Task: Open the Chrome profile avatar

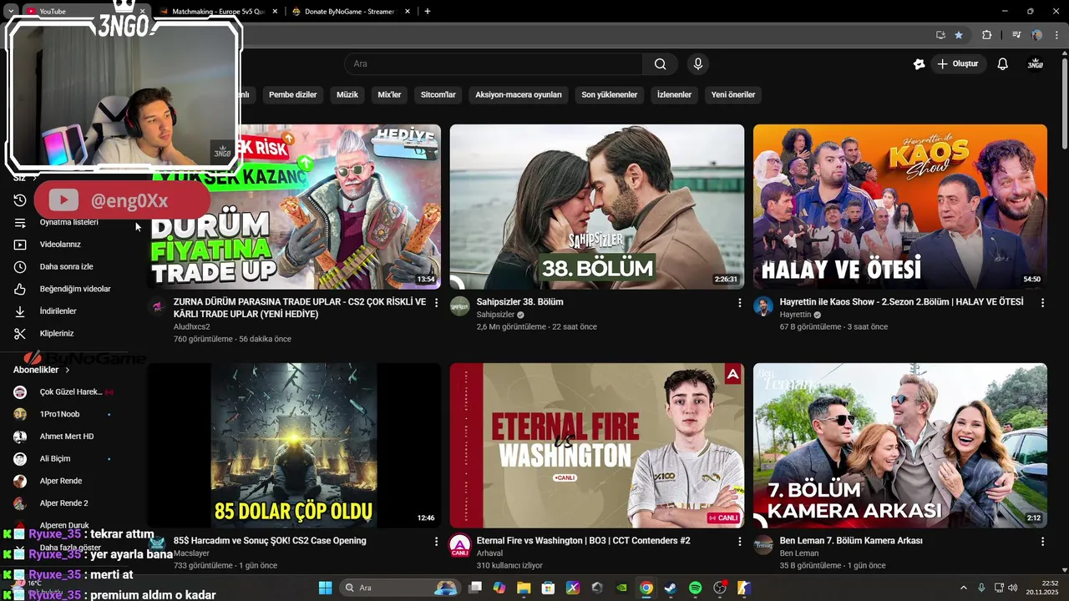Action: pyautogui.click(x=1036, y=35)
